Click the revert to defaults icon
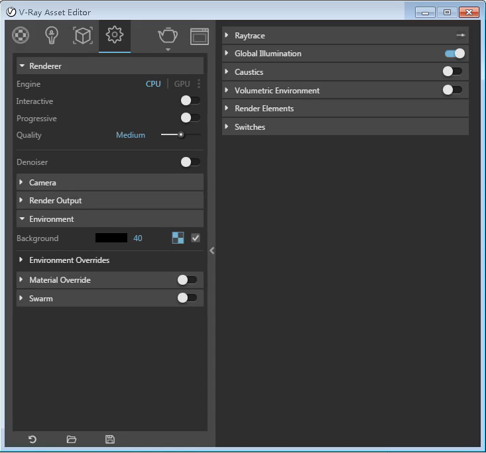Screen dimensions: 486x453 pyautogui.click(x=32, y=439)
